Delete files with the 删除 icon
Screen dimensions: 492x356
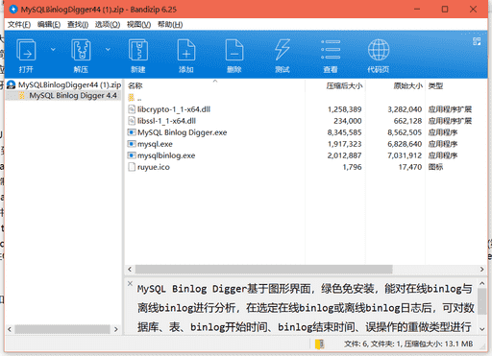pyautogui.click(x=234, y=55)
